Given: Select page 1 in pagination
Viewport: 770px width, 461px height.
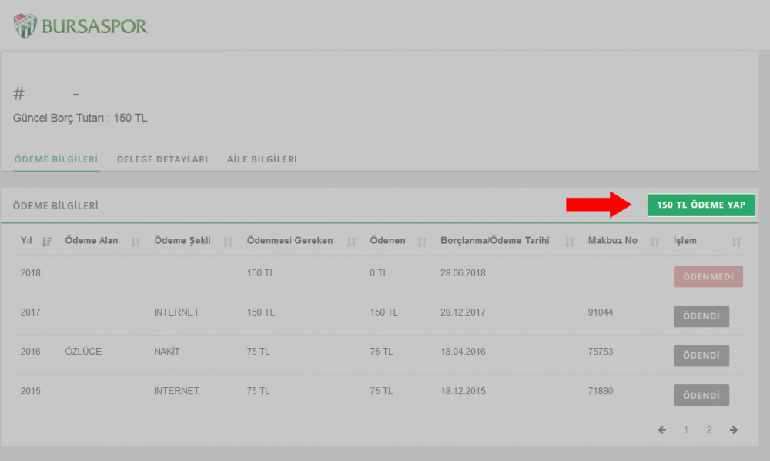Looking at the screenshot, I should click(686, 429).
